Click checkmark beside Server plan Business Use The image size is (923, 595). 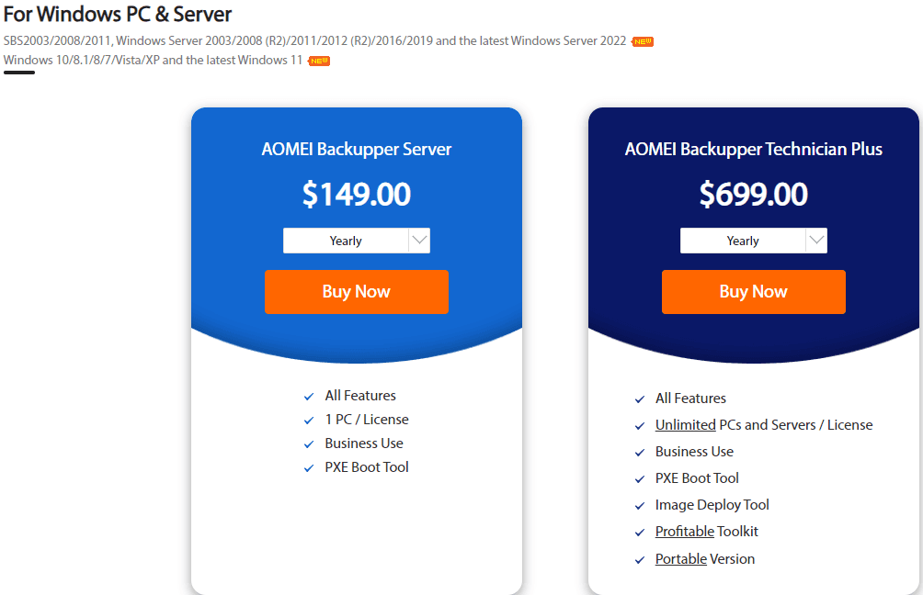click(x=309, y=444)
